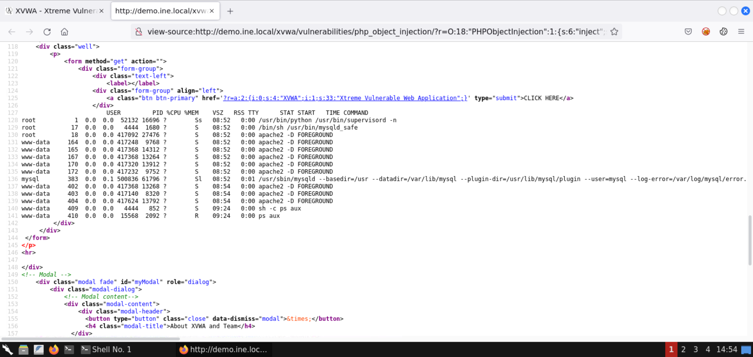
Task: Open a new tab with plus button
Action: click(x=230, y=11)
